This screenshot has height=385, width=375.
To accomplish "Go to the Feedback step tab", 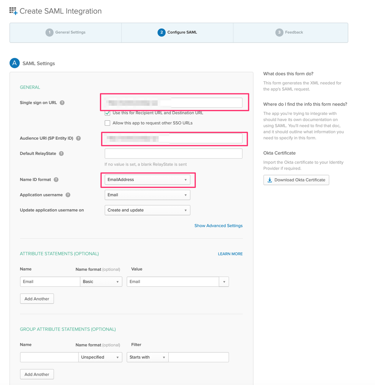I will (290, 32).
